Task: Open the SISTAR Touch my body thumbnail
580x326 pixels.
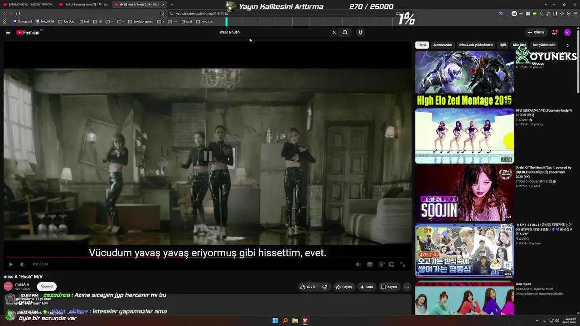Action: [464, 136]
